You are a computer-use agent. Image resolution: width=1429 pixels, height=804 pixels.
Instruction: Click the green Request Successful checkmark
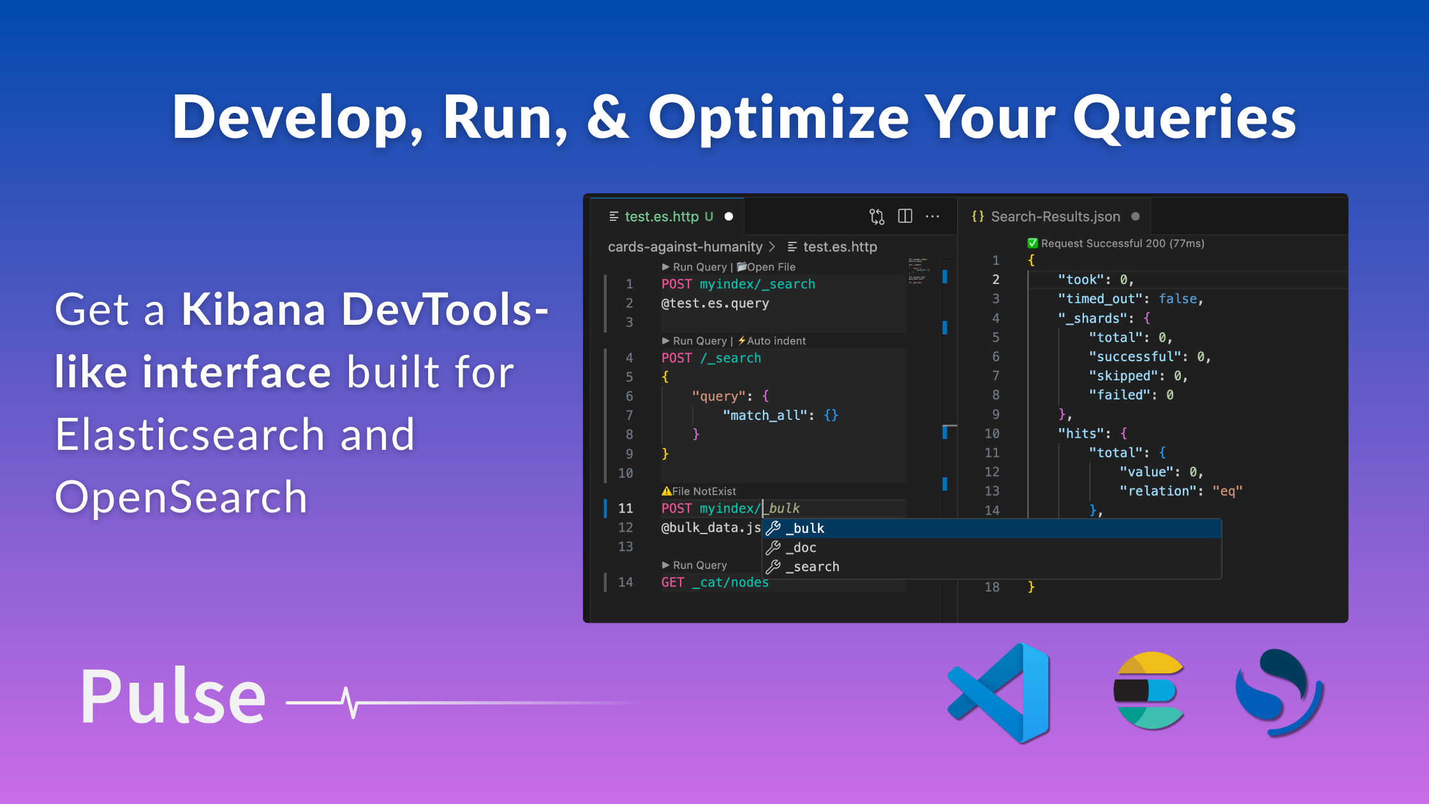coord(1032,243)
